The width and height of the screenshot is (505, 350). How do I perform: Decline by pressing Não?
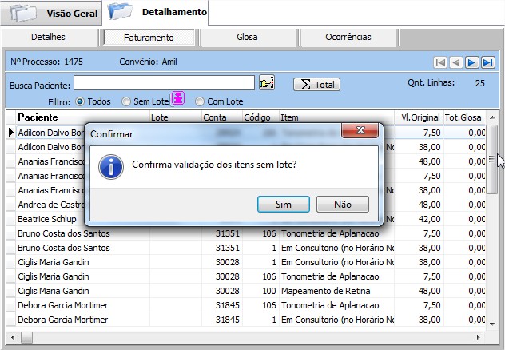342,205
